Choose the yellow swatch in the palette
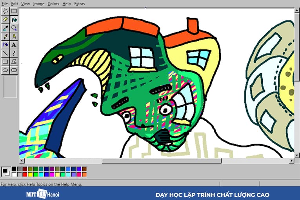The height and width of the screenshot is (200, 300). [x=30, y=174]
